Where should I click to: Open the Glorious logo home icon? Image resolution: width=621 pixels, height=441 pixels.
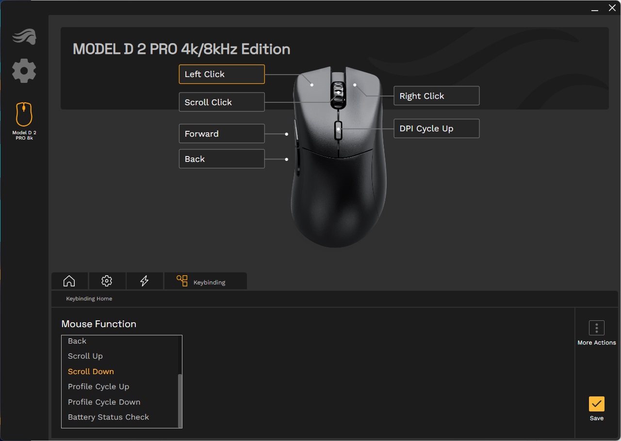[24, 37]
